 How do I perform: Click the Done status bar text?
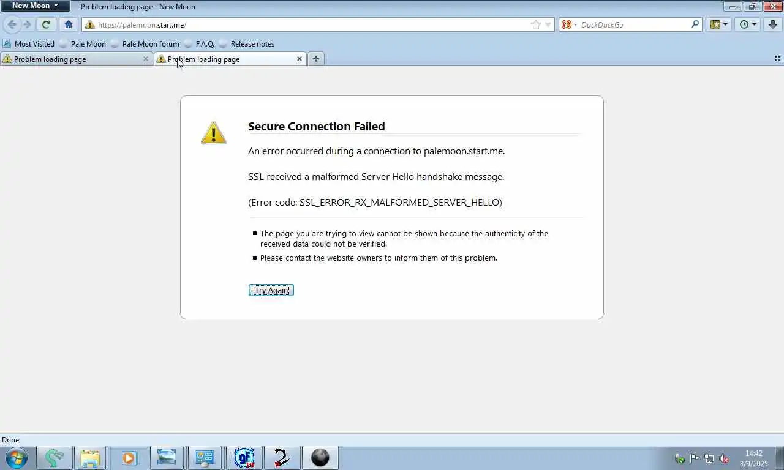[10, 439]
